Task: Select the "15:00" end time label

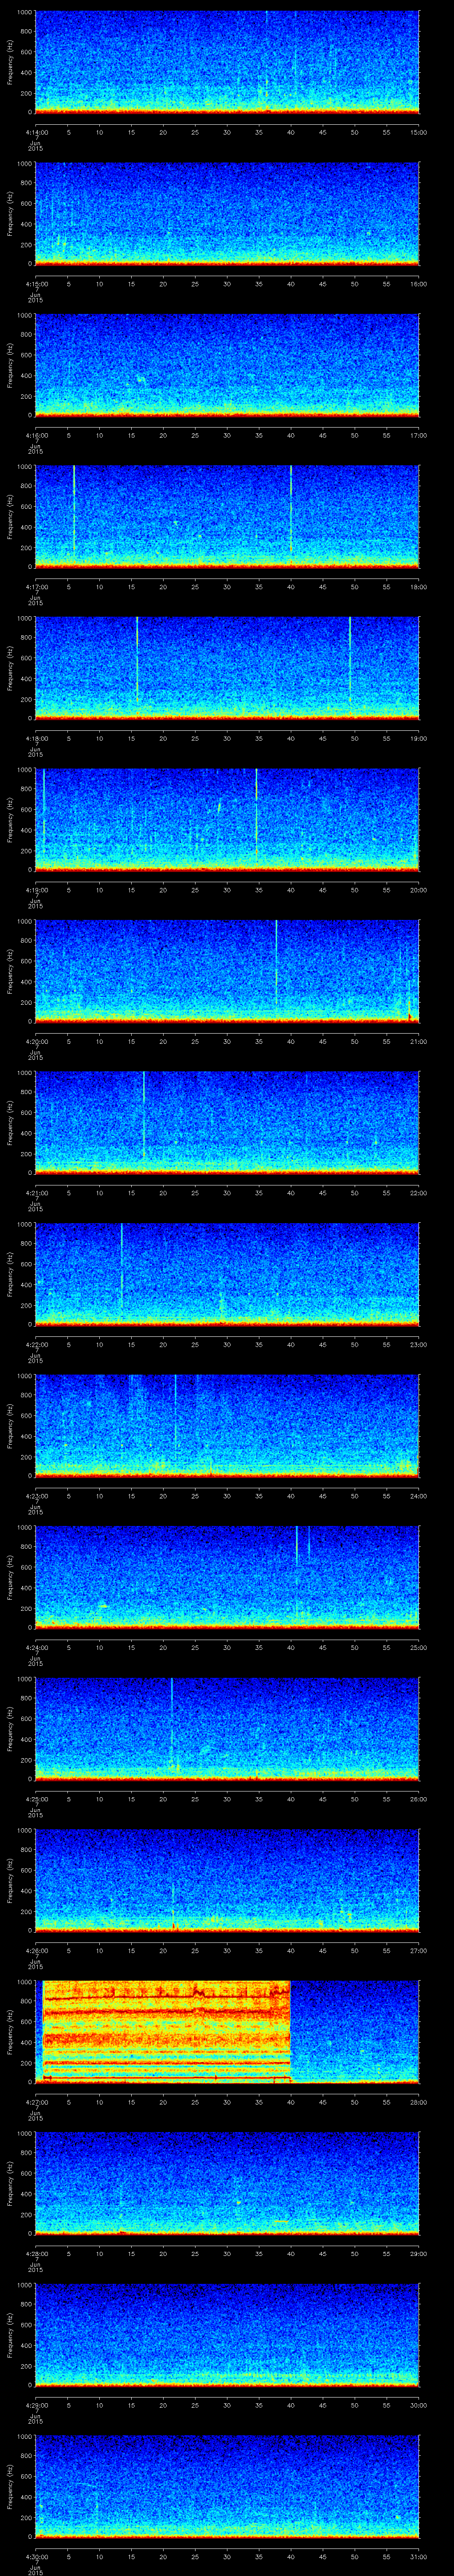Action: pos(418,132)
